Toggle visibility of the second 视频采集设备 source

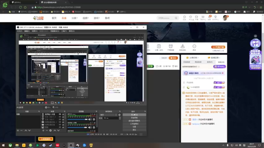tap(60, 125)
